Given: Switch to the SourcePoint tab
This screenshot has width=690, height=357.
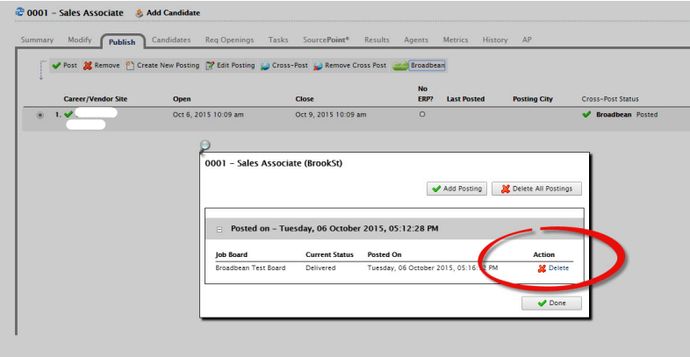Looking at the screenshot, I should tap(326, 39).
